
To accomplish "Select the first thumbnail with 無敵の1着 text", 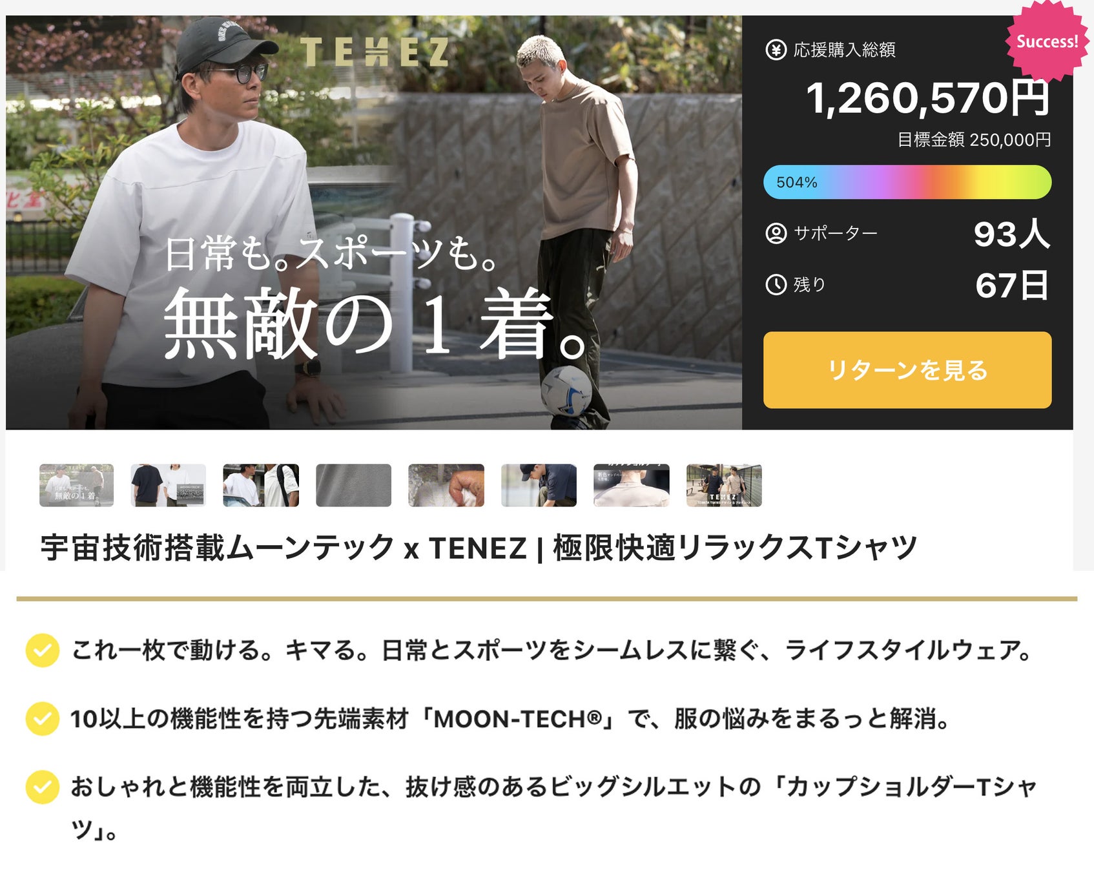I will tap(76, 485).
